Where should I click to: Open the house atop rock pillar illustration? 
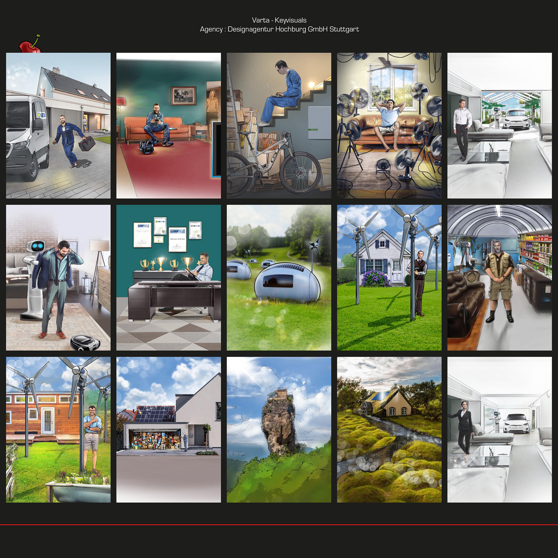(x=279, y=430)
